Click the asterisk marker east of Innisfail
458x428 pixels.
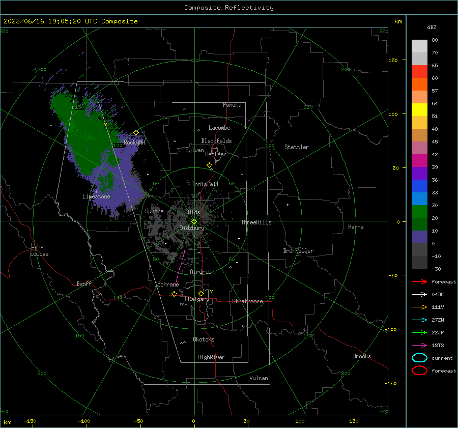tap(242, 175)
